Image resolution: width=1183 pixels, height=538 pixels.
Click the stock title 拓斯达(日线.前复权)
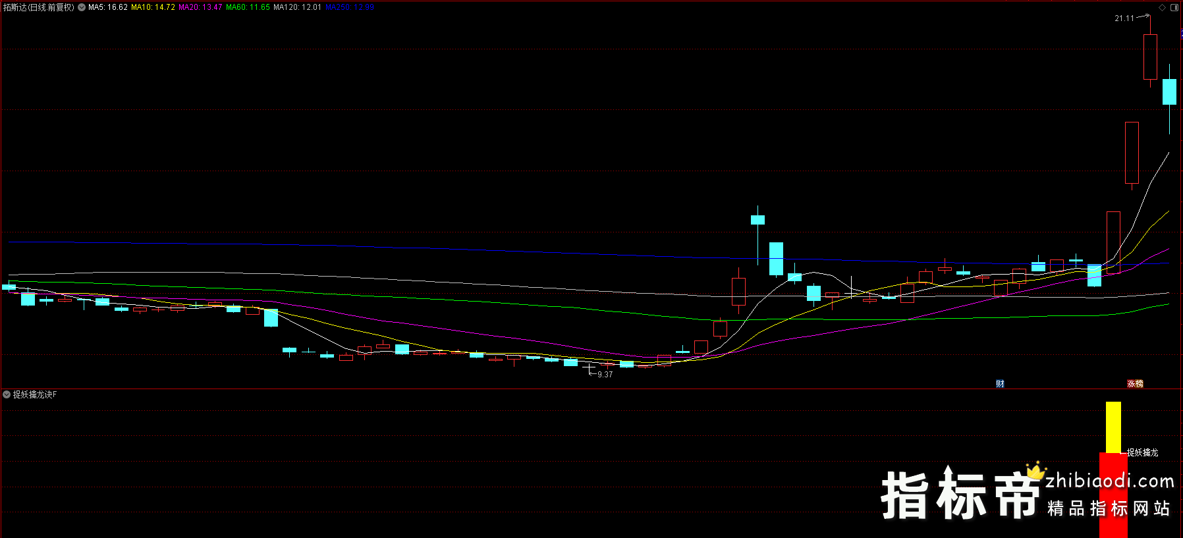click(39, 7)
